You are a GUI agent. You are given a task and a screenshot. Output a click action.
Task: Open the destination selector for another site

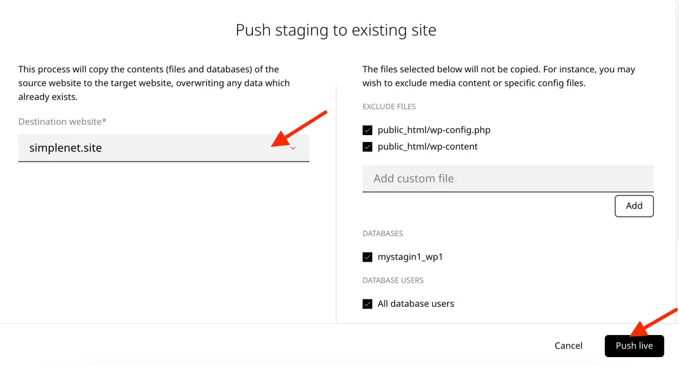(164, 147)
